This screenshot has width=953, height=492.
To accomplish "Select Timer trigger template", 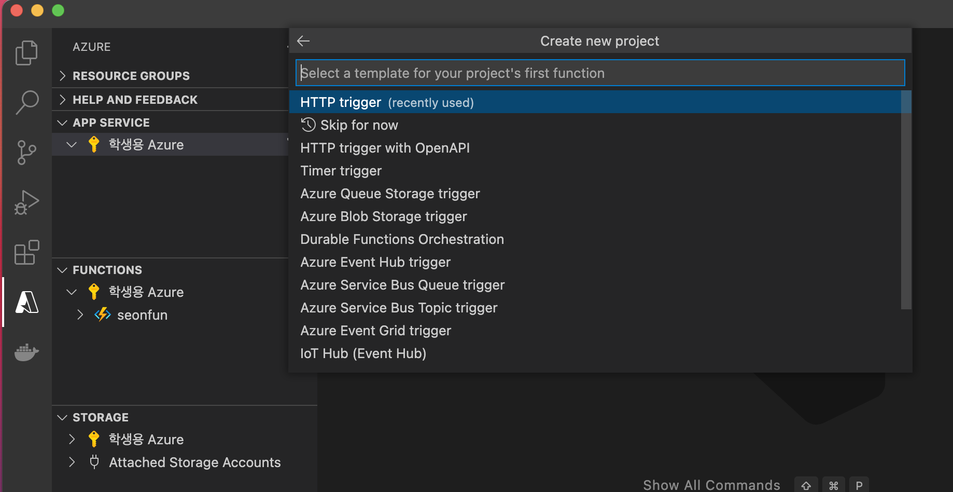I will 341,171.
